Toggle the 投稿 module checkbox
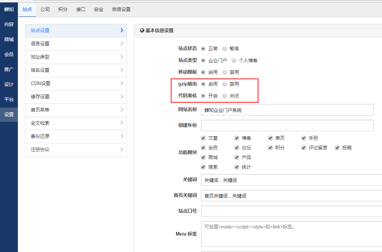382x252 pixels. coord(337,148)
